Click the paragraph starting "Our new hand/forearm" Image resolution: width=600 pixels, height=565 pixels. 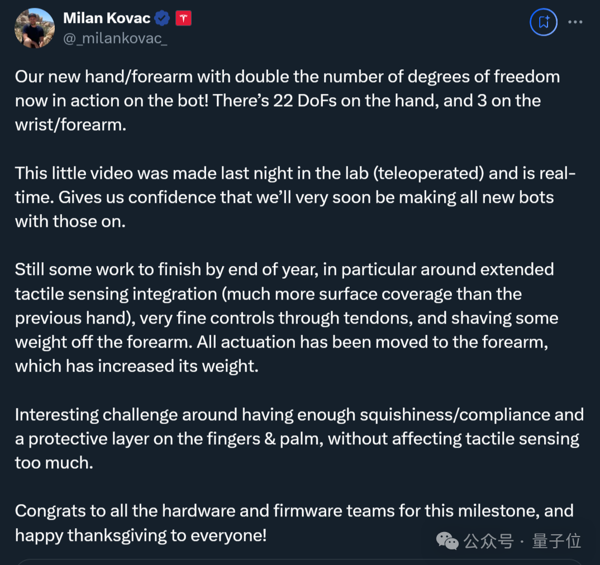287,101
